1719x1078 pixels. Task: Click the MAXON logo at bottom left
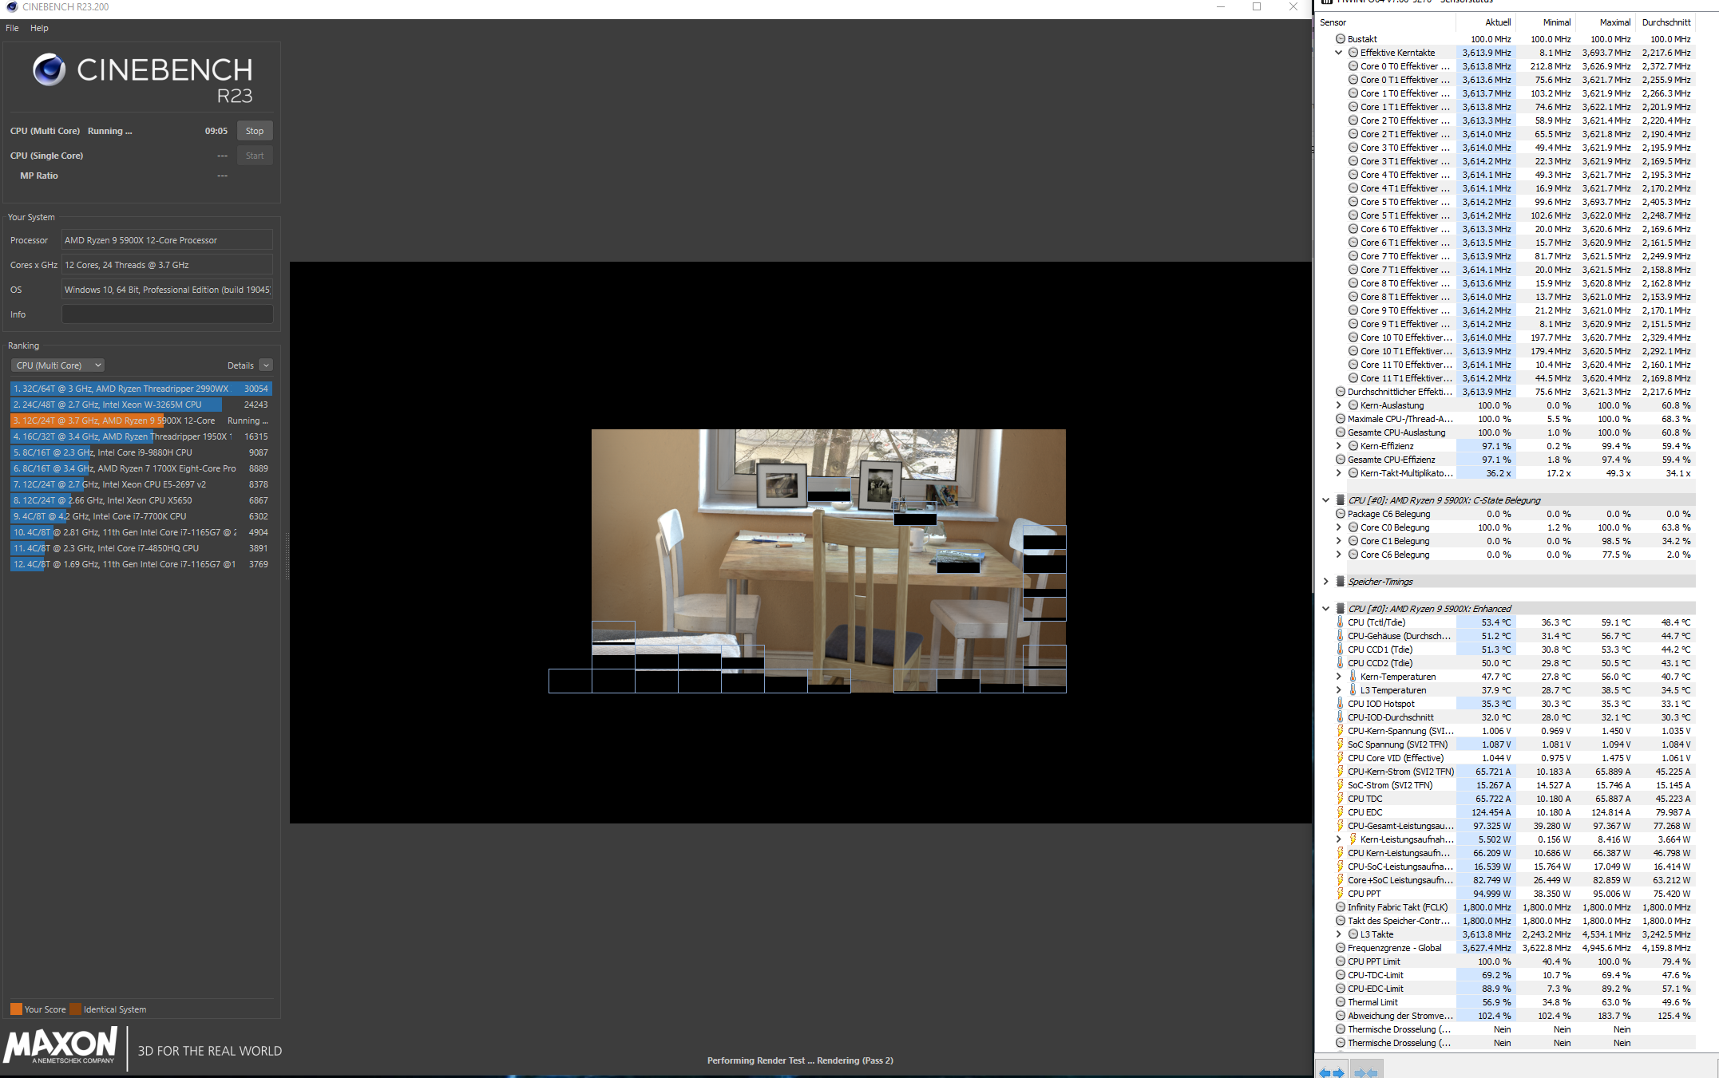tap(61, 1045)
